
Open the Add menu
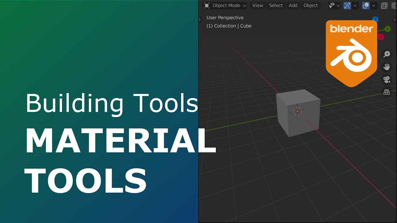click(293, 6)
